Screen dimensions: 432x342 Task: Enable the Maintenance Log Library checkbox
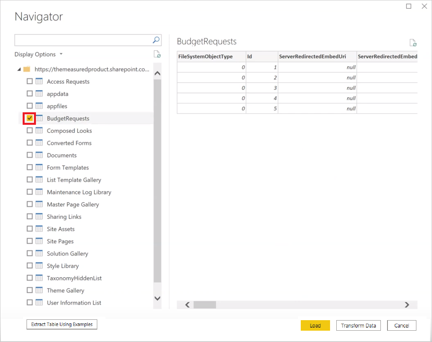point(30,192)
